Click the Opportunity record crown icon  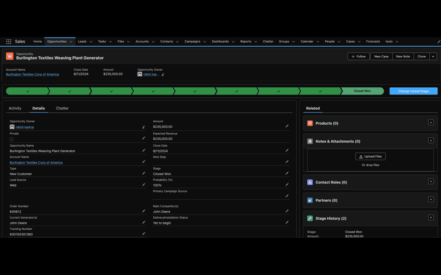9,56
